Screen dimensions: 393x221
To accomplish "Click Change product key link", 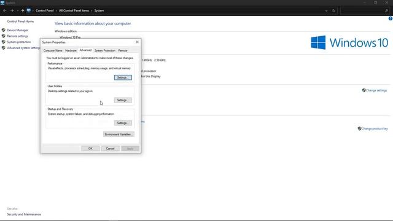I will (x=375, y=128).
